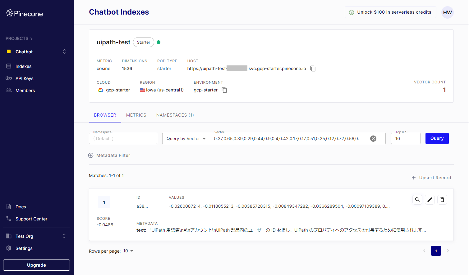Open the Docs document icon

[x=9, y=206]
